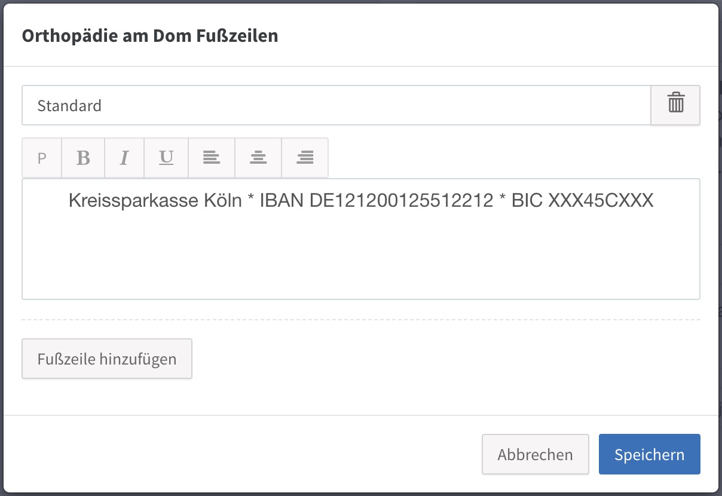Place cursor in Kreissparkasse Köln text
Viewport: 722px width, 496px height.
point(155,200)
